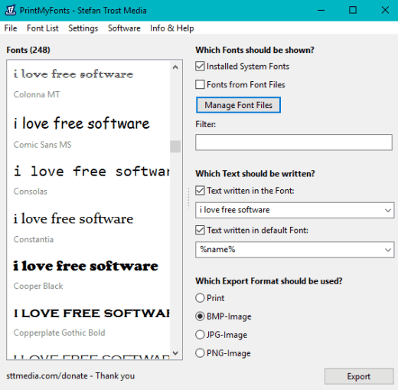
Task: Select the Print export option
Action: [x=200, y=298]
